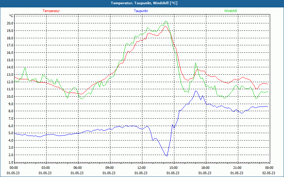Click the 09:00 time axis label
This screenshot has height=177, width=284.
[x=110, y=168]
